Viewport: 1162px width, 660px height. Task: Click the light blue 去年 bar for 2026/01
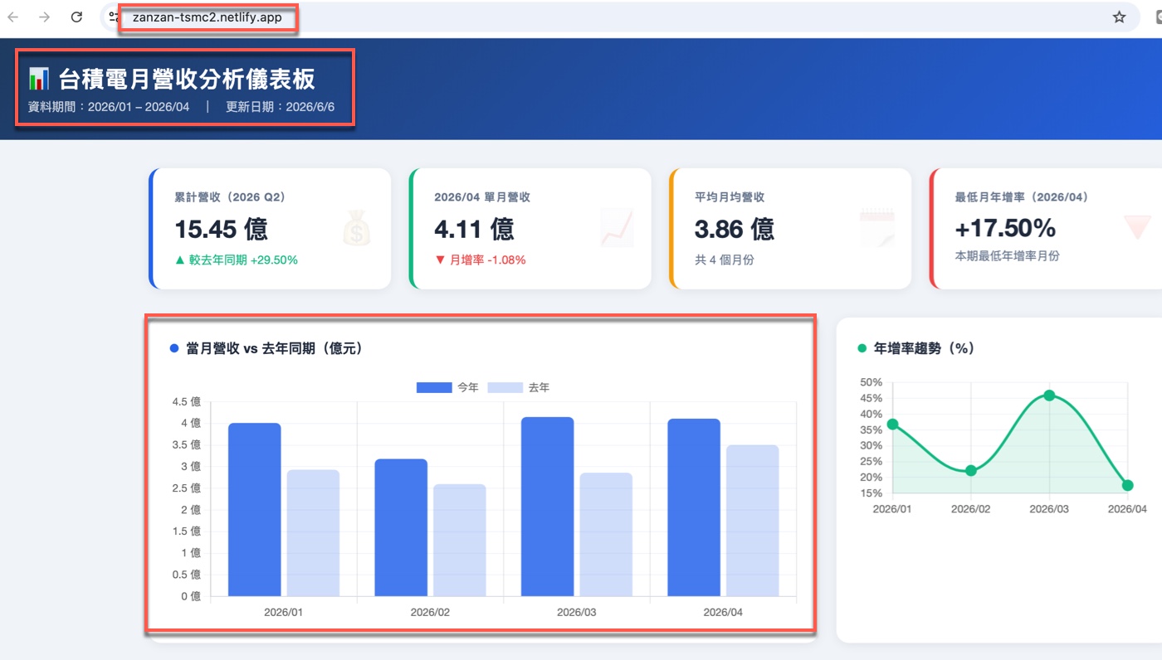tap(313, 533)
